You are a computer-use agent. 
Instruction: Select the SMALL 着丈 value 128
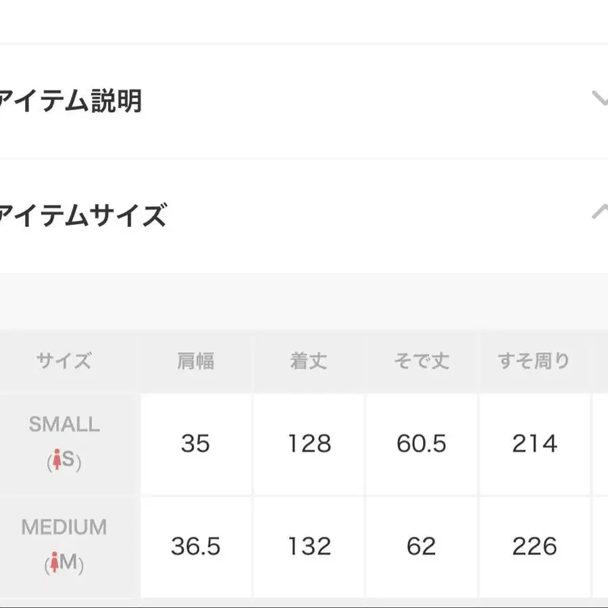pos(309,444)
